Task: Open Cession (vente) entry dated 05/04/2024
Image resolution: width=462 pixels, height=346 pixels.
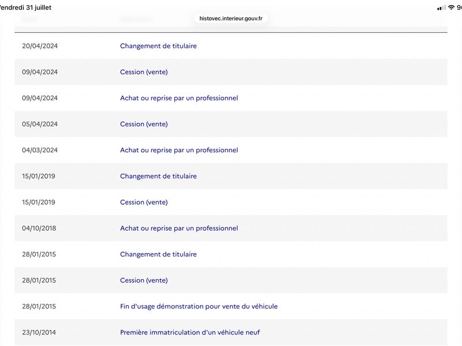Action: pyautogui.click(x=144, y=124)
